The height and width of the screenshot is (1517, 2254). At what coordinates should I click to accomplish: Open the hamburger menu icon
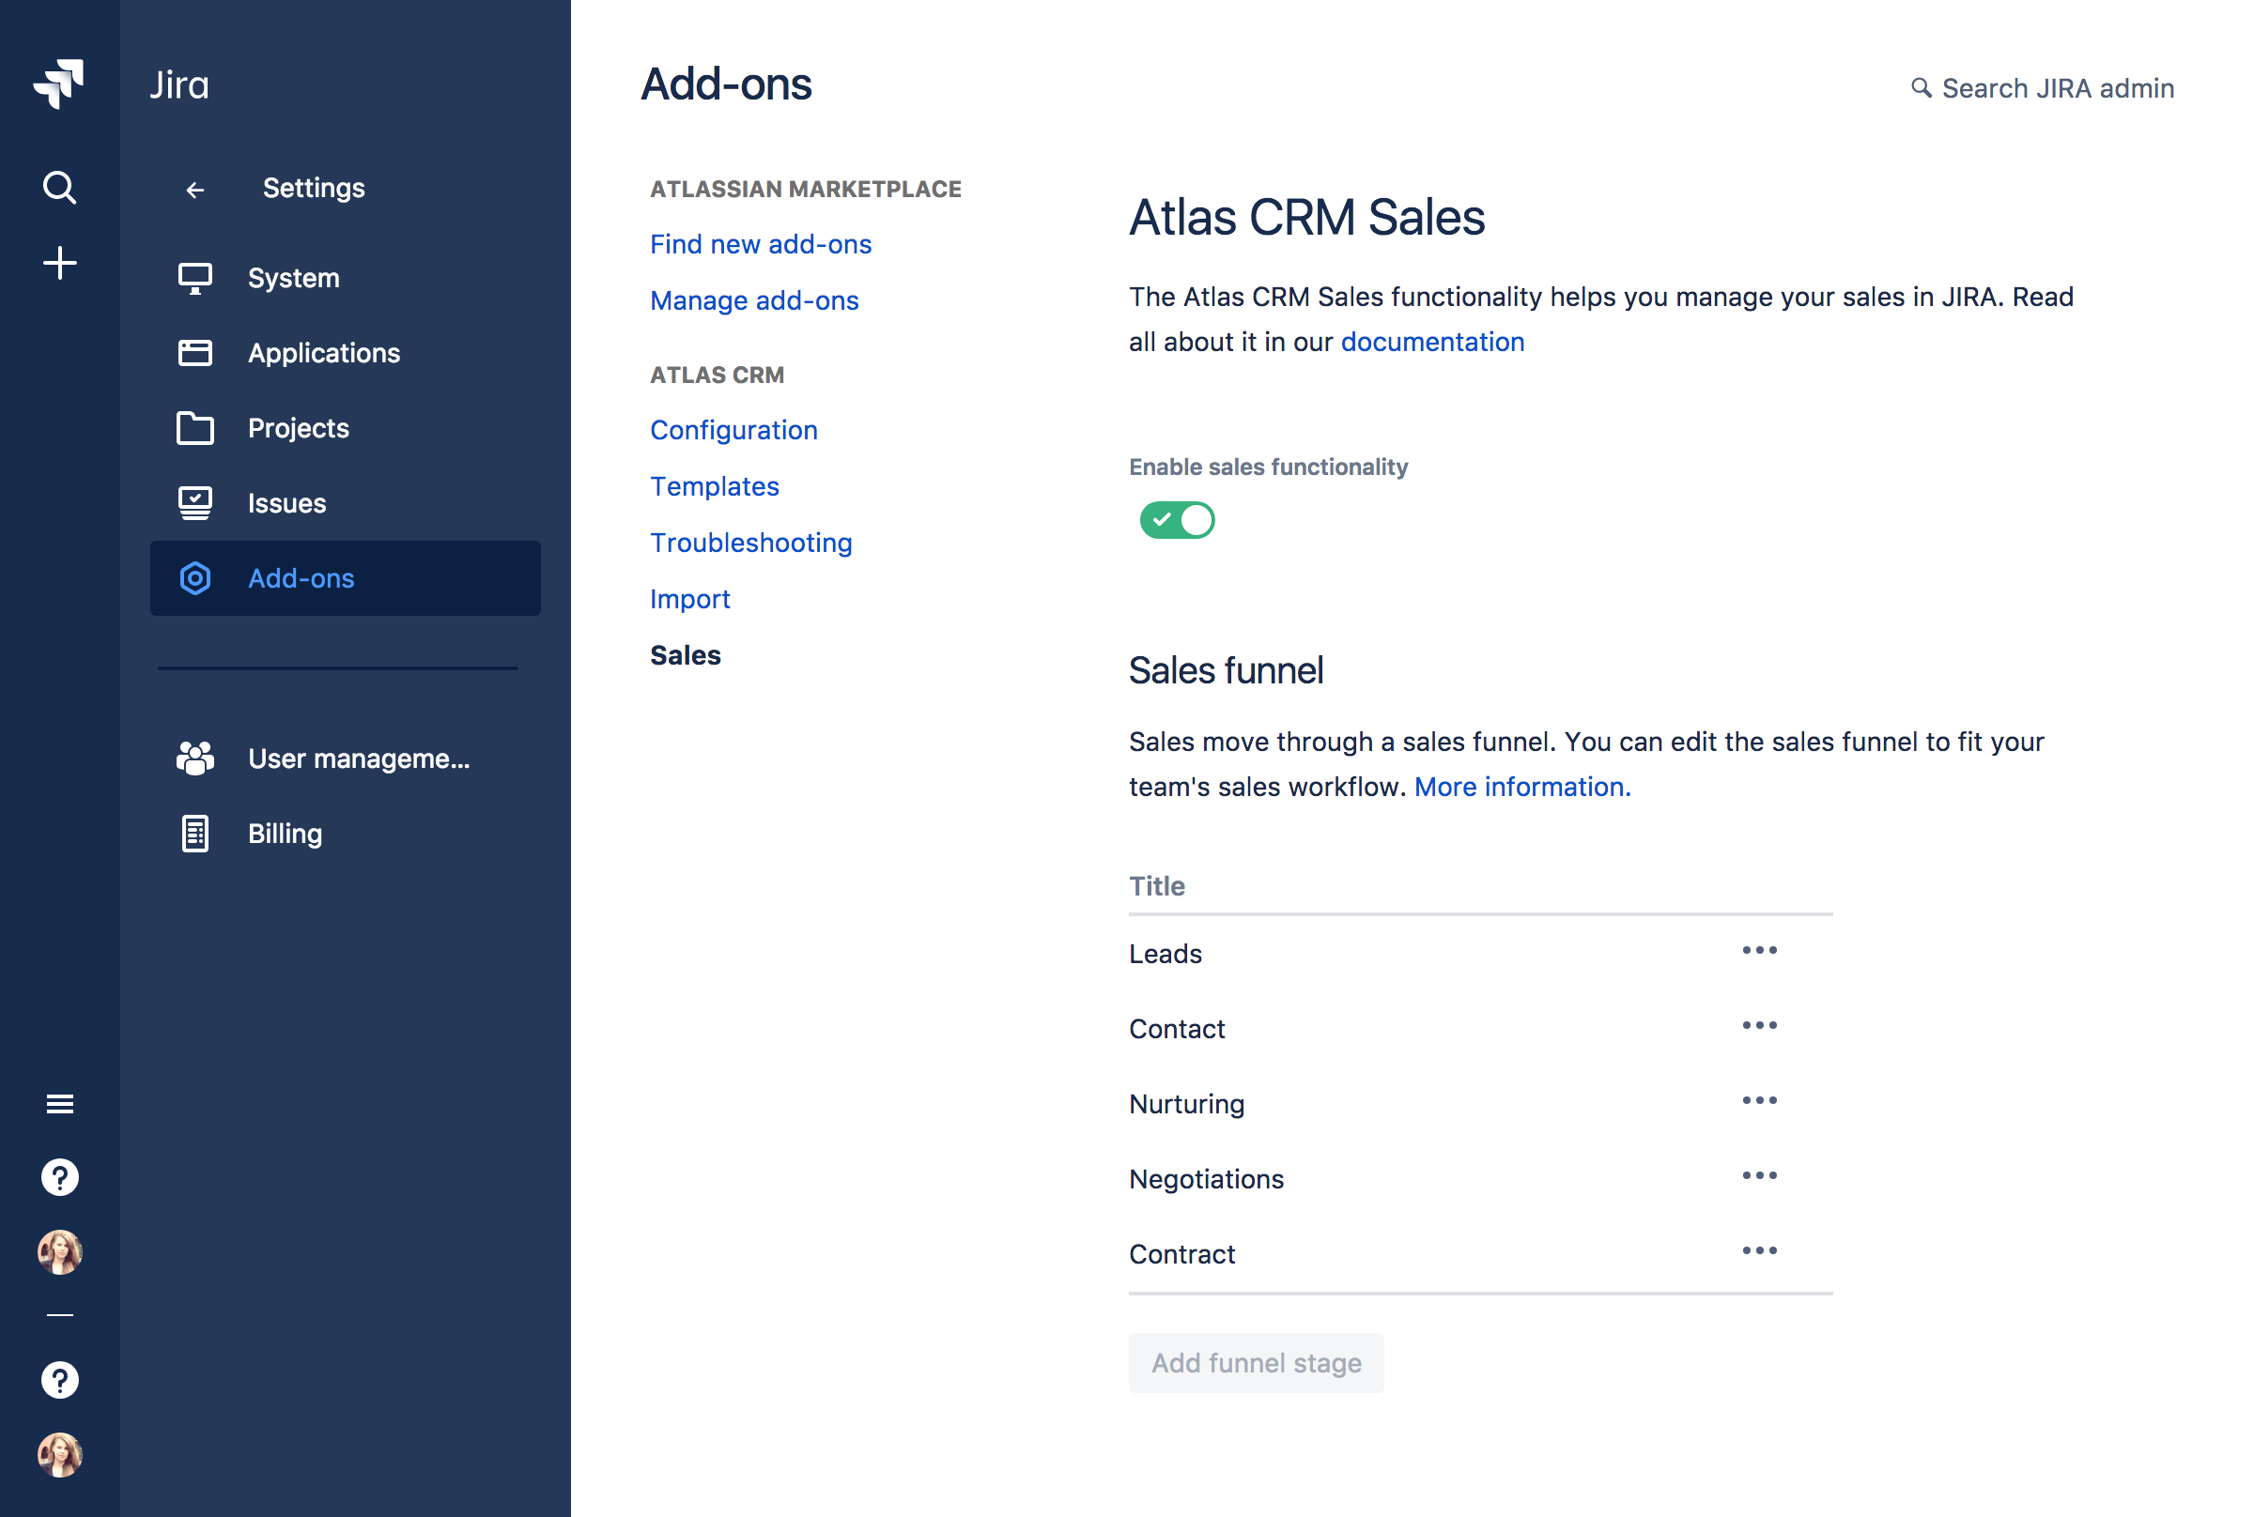(x=59, y=1104)
